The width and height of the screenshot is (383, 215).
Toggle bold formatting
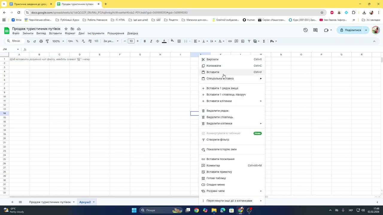(x=145, y=41)
